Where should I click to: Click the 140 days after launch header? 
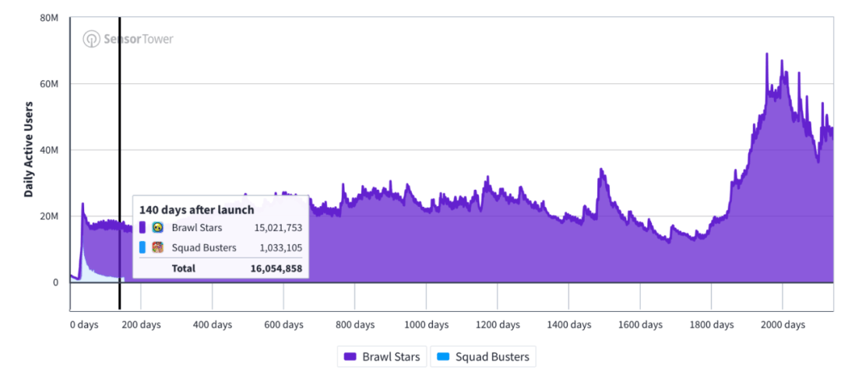tap(197, 209)
